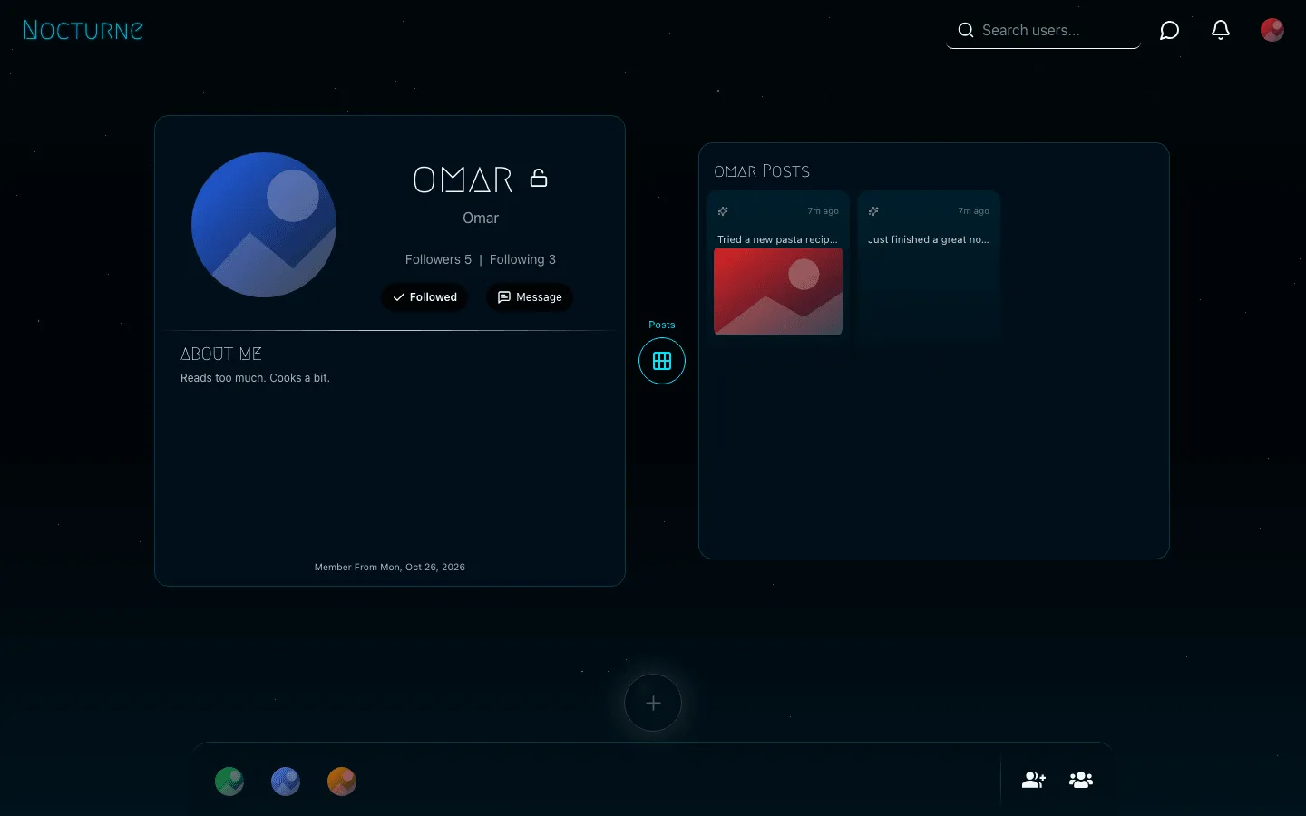The height and width of the screenshot is (816, 1306).
Task: Click the '7m ago' timestamp on pasta post
Action: (x=824, y=211)
